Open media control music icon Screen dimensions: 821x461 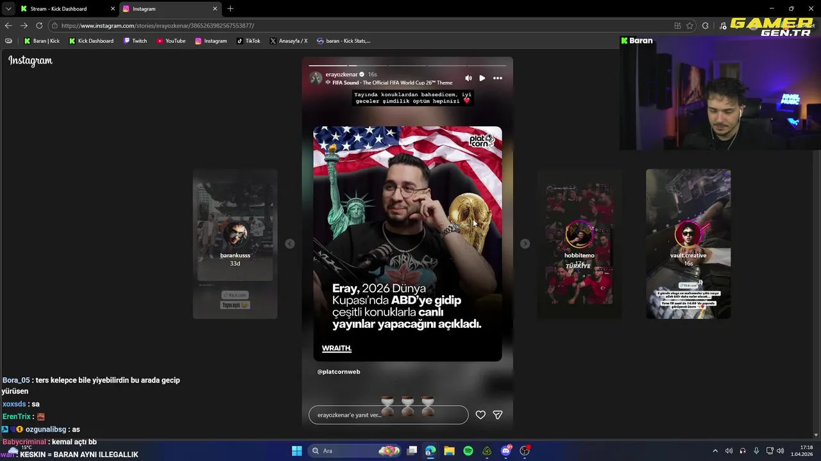tap(724, 26)
